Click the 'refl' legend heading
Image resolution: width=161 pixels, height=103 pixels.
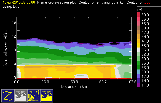point(140,10)
